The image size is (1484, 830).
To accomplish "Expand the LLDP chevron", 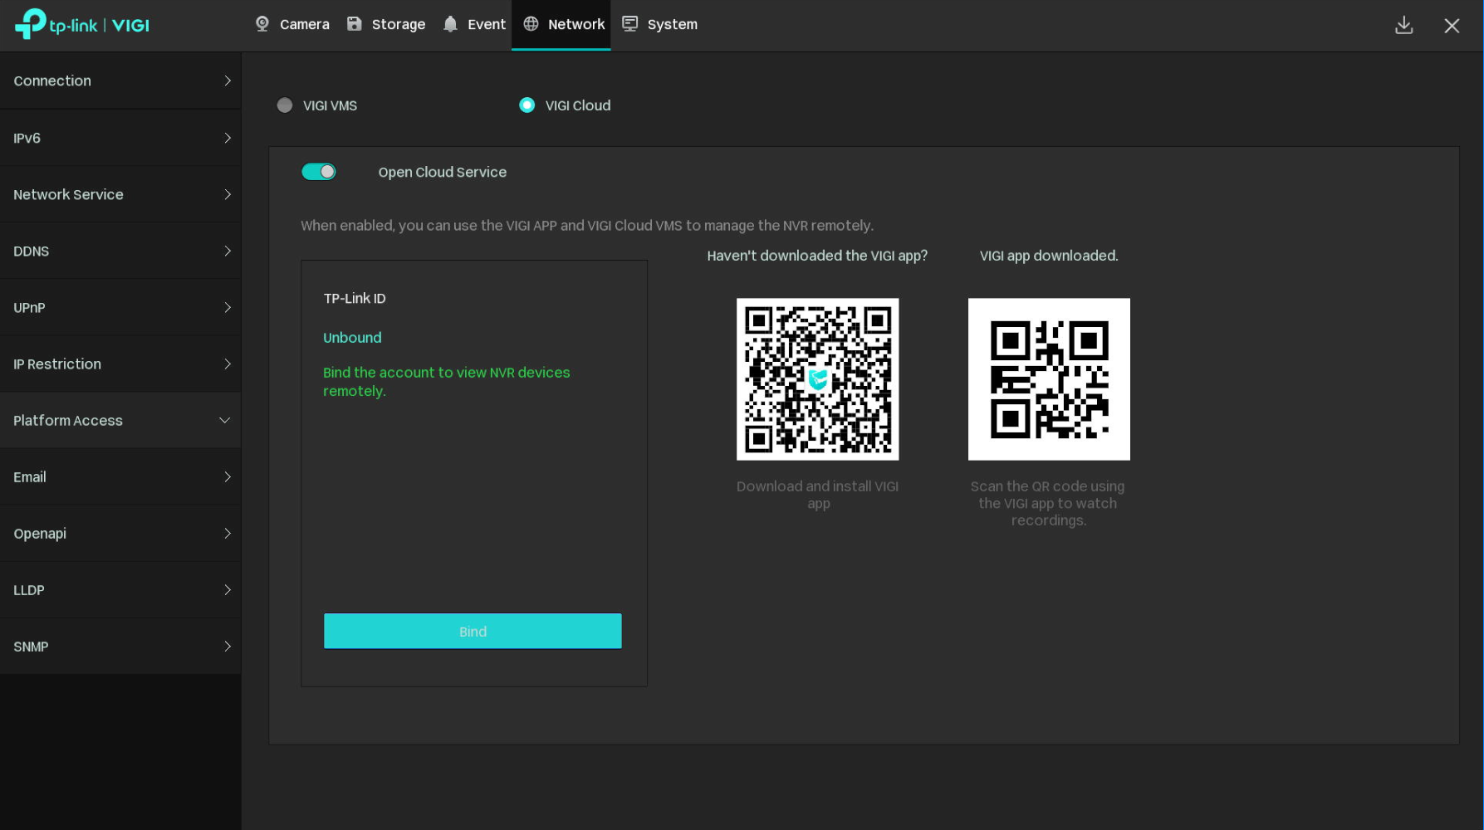I will tap(228, 590).
